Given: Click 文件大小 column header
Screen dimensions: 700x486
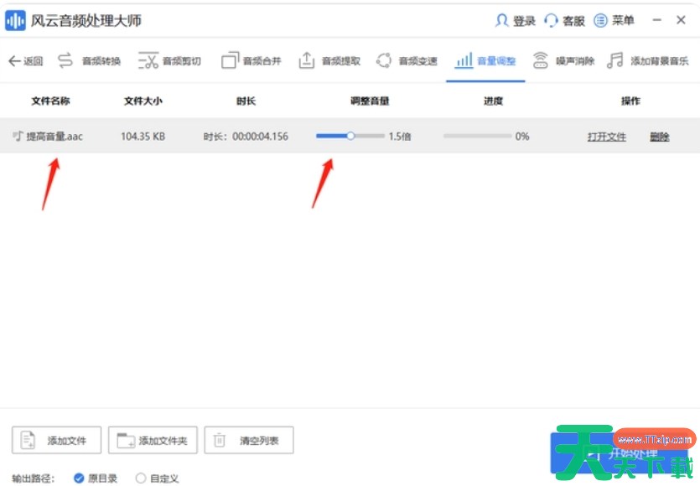Looking at the screenshot, I should click(x=143, y=101).
